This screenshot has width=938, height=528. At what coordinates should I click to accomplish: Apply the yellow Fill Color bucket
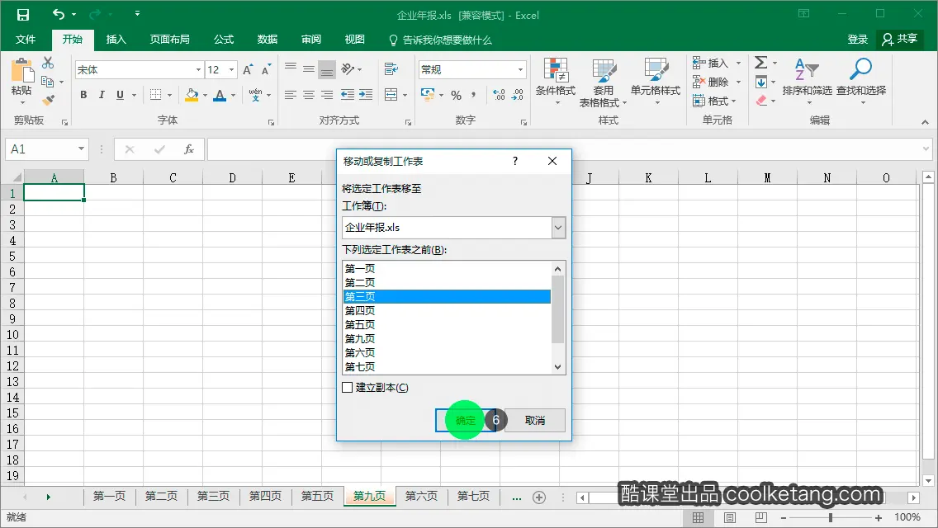tap(192, 95)
